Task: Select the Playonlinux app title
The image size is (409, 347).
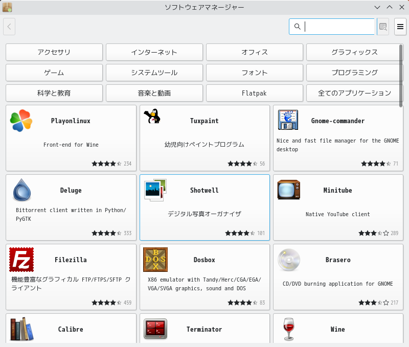Action: click(71, 121)
